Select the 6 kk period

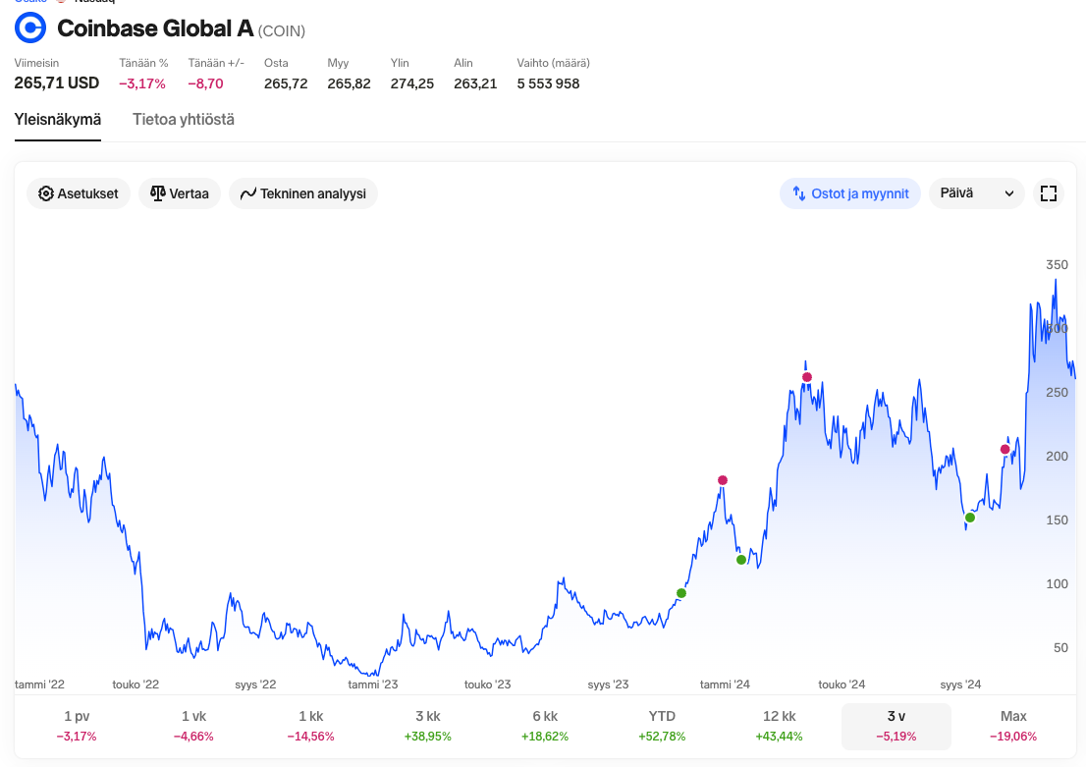point(545,726)
